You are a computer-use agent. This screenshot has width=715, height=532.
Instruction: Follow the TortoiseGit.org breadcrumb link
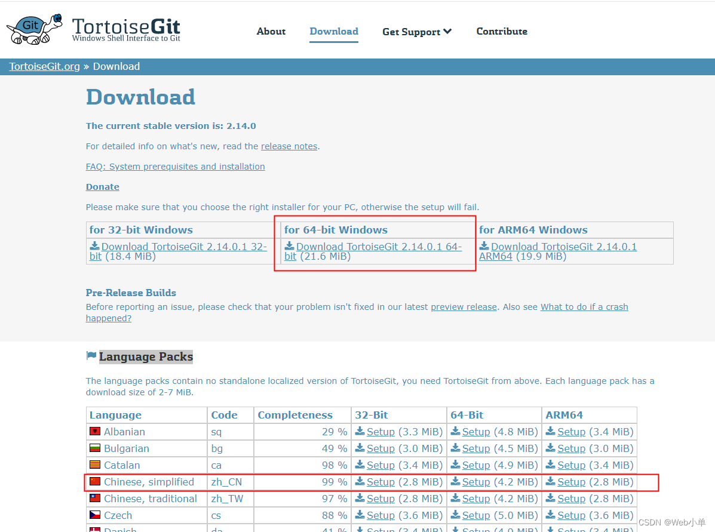coord(44,66)
